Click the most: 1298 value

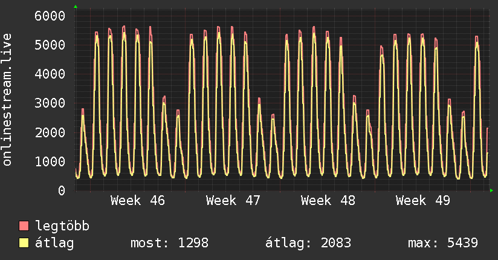click(x=170, y=243)
